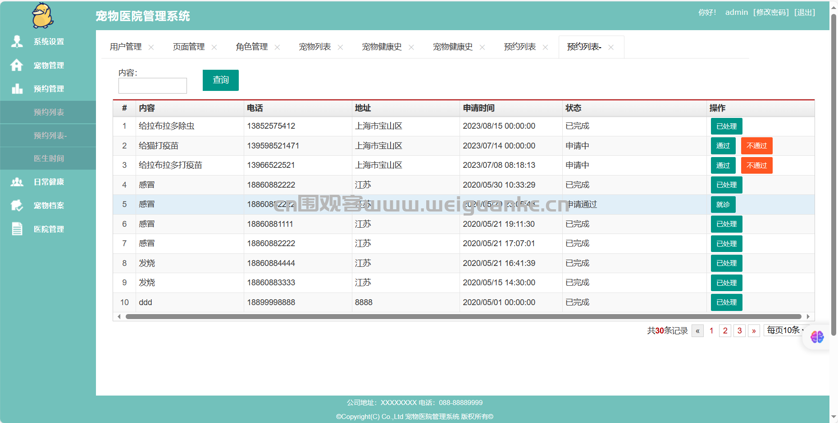This screenshot has height=423, width=838.
Task: Close the second 宠物健康史 tab
Action: (x=482, y=47)
